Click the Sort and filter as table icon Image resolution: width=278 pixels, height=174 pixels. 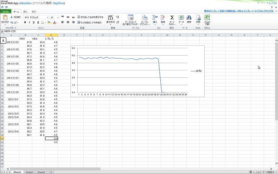pyautogui.click(x=130, y=18)
